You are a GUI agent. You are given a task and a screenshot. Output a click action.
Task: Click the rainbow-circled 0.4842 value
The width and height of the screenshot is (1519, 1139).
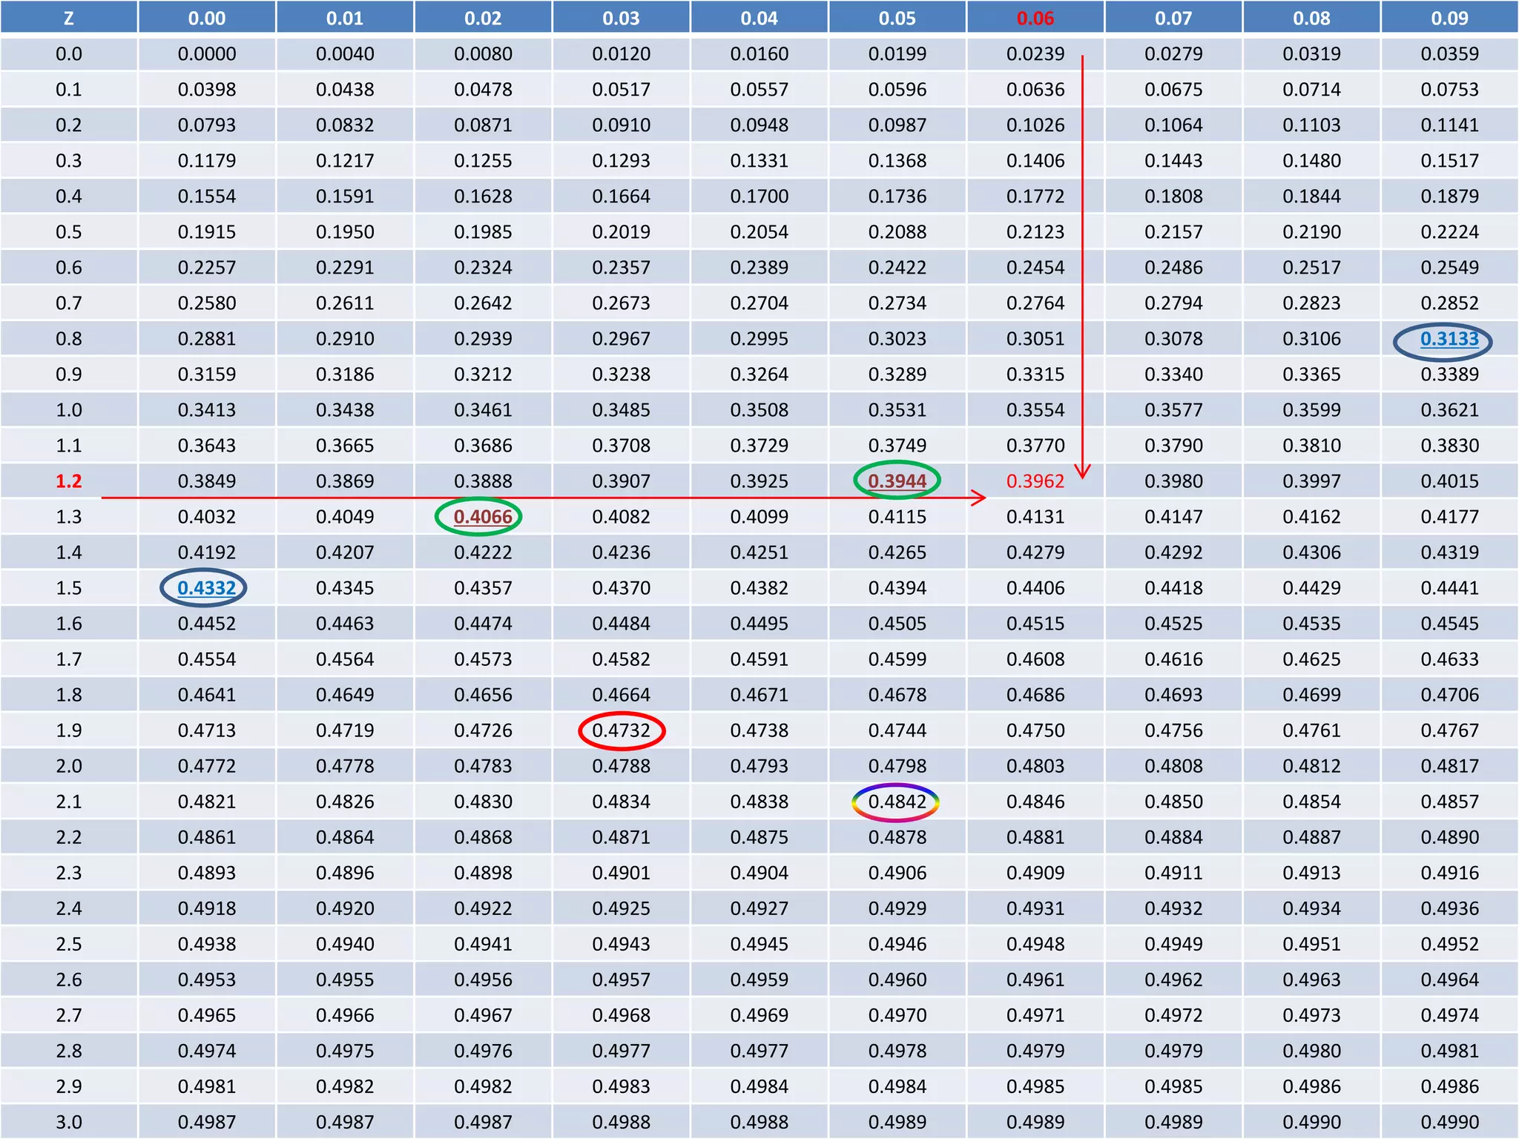click(897, 802)
